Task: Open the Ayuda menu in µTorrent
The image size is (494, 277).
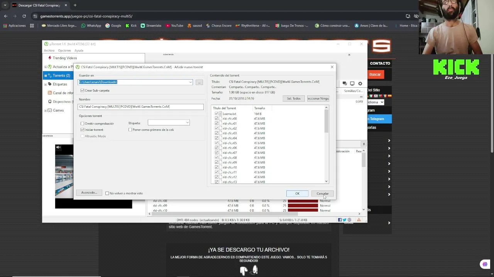Action: 79,50
